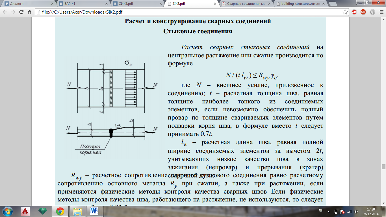This screenshot has width=386, height=217.
Task: Bookmark this page with the star
Action: [345, 12]
